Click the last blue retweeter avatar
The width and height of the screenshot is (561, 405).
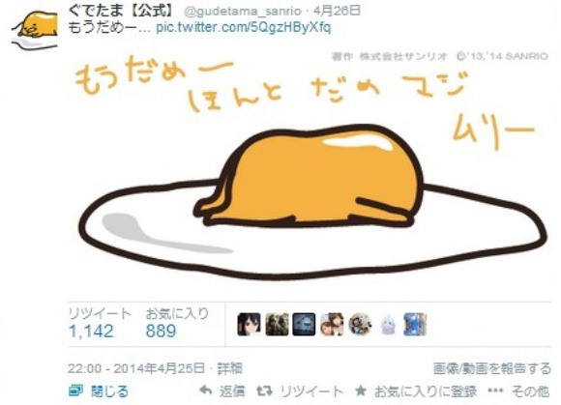415,324
